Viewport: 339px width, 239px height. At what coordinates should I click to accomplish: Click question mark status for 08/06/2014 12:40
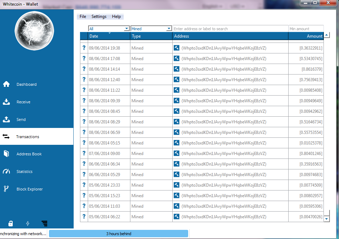tap(84, 79)
